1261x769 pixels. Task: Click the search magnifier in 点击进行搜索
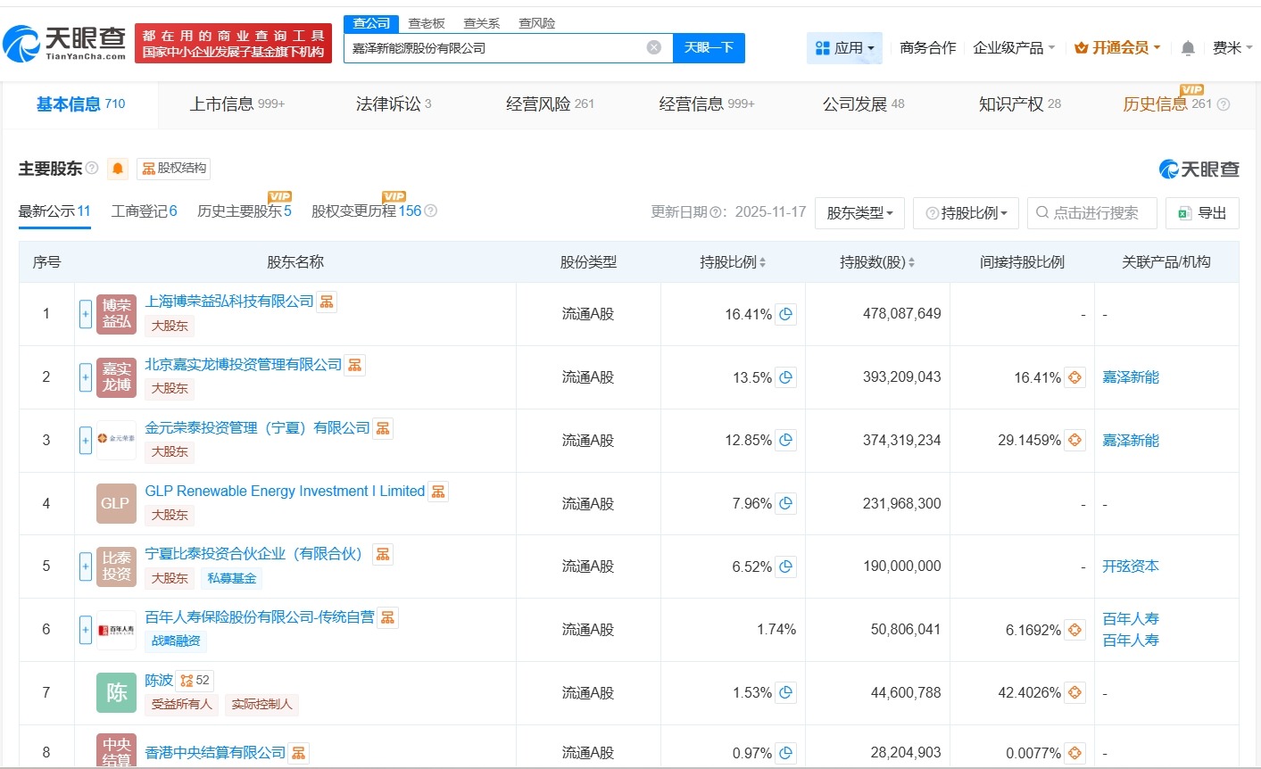coord(1041,212)
